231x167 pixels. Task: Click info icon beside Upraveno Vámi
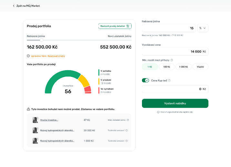28,56
